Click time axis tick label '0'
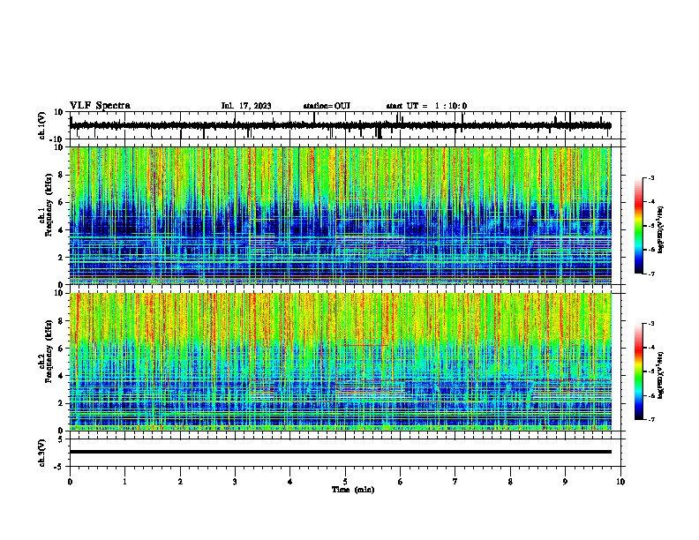699x540 pixels. (x=70, y=482)
